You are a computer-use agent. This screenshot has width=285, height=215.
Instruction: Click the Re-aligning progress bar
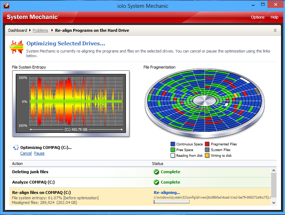[172, 202]
